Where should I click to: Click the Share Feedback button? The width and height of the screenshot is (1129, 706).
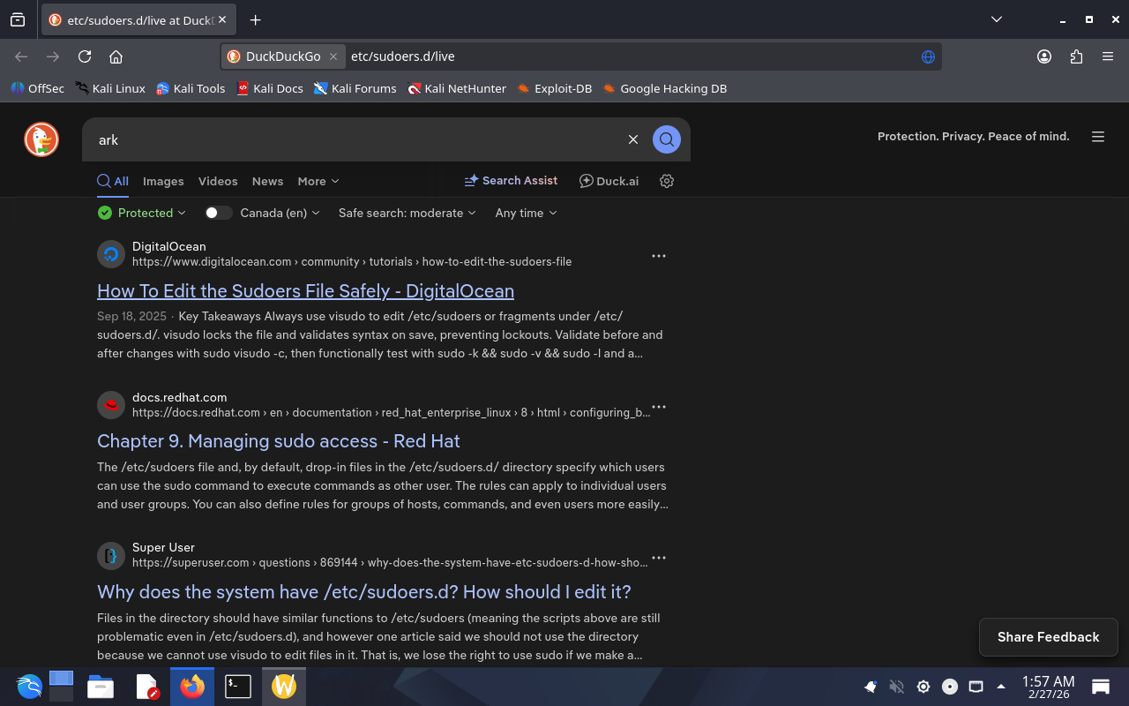(1048, 637)
